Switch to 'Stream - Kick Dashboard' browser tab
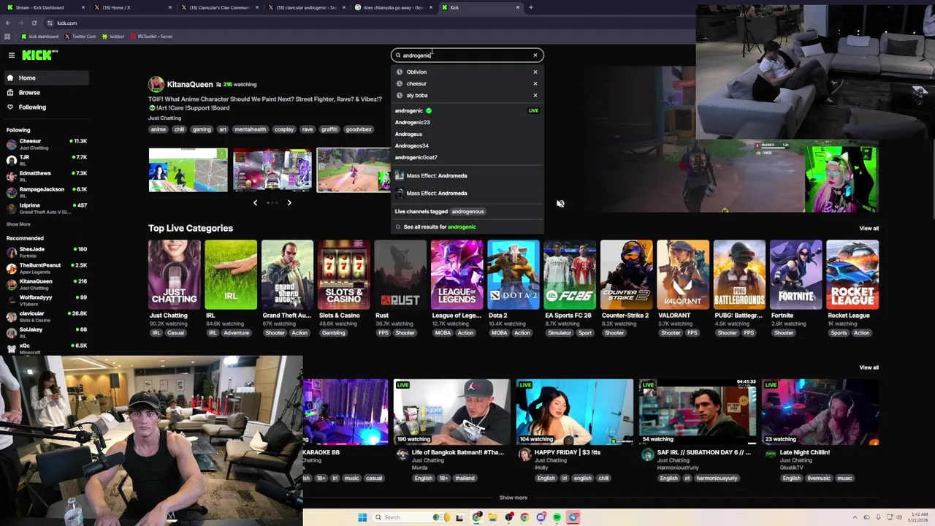This screenshot has width=935, height=526. tap(44, 7)
